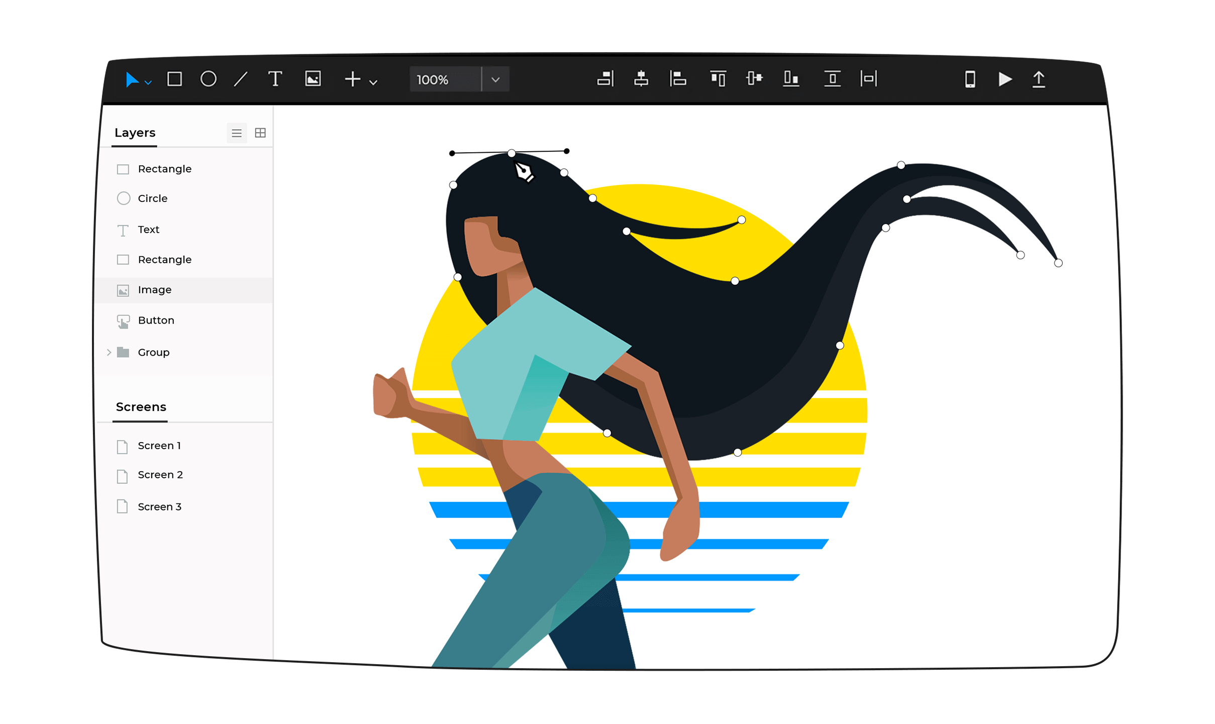Select the Rectangle tool

click(x=176, y=78)
